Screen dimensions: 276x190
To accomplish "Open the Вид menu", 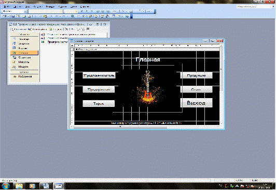I will coord(27,7).
